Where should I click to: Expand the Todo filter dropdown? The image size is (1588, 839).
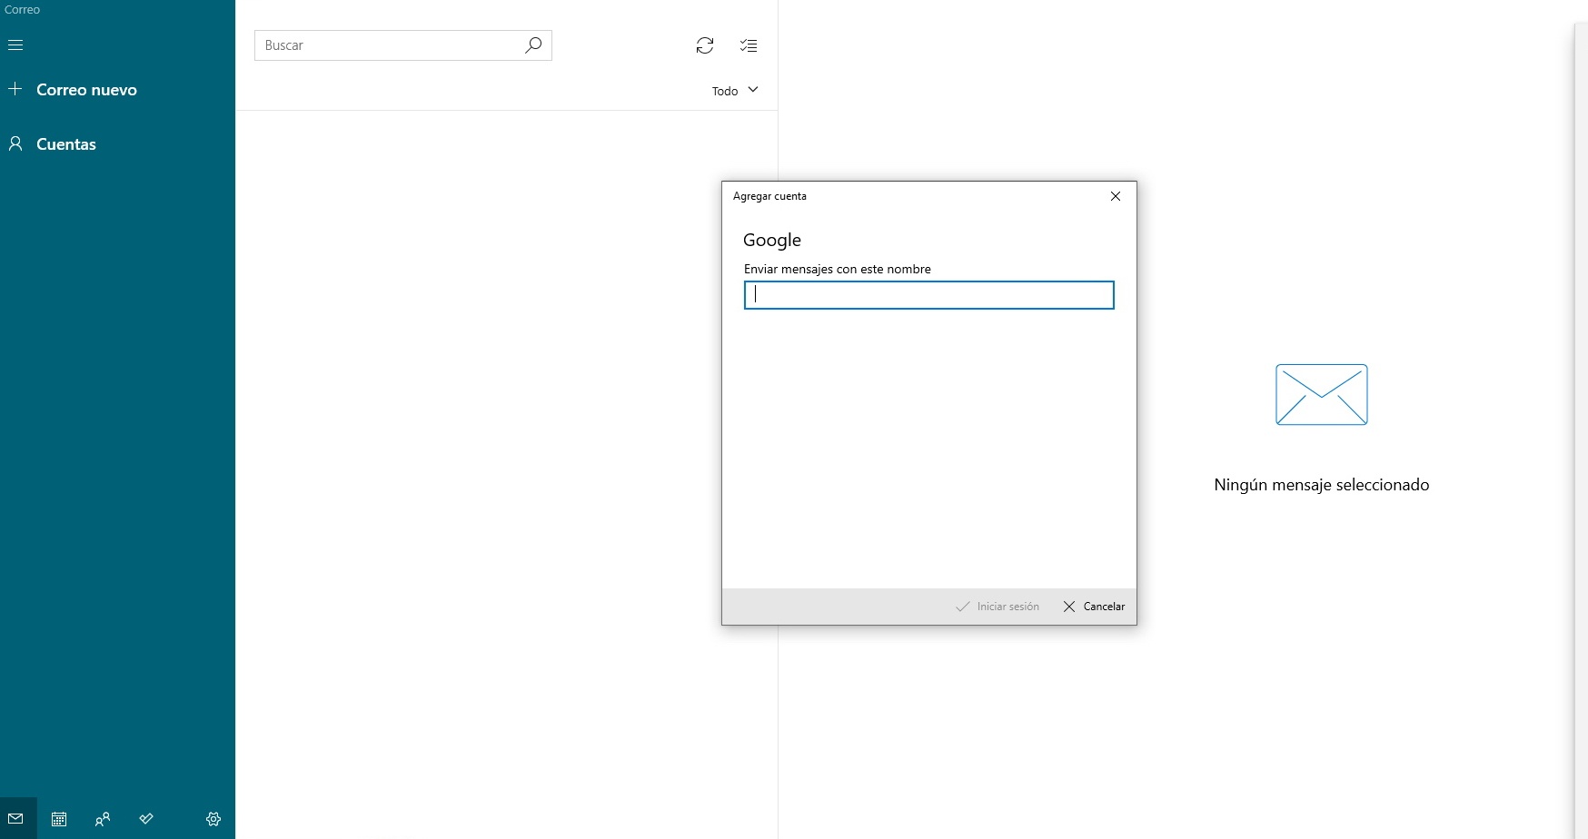point(735,91)
